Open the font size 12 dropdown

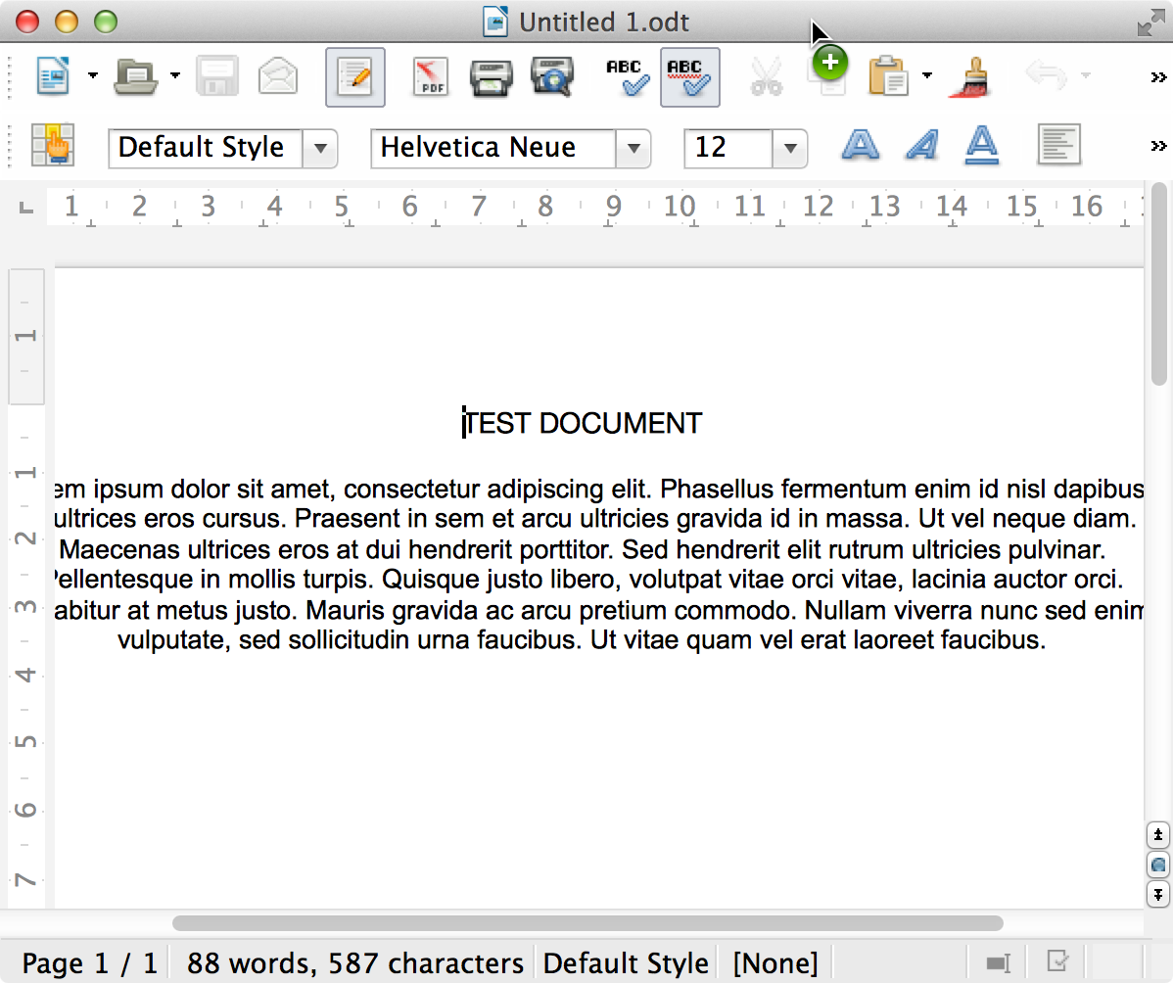point(789,149)
